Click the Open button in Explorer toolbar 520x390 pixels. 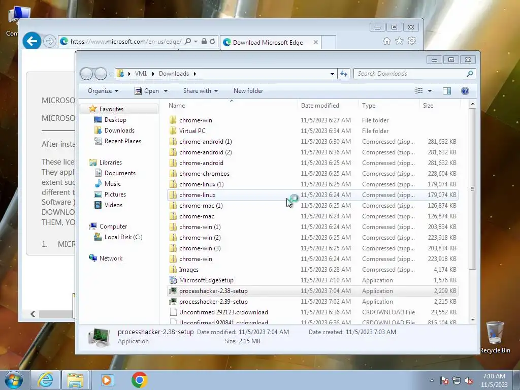coord(148,91)
